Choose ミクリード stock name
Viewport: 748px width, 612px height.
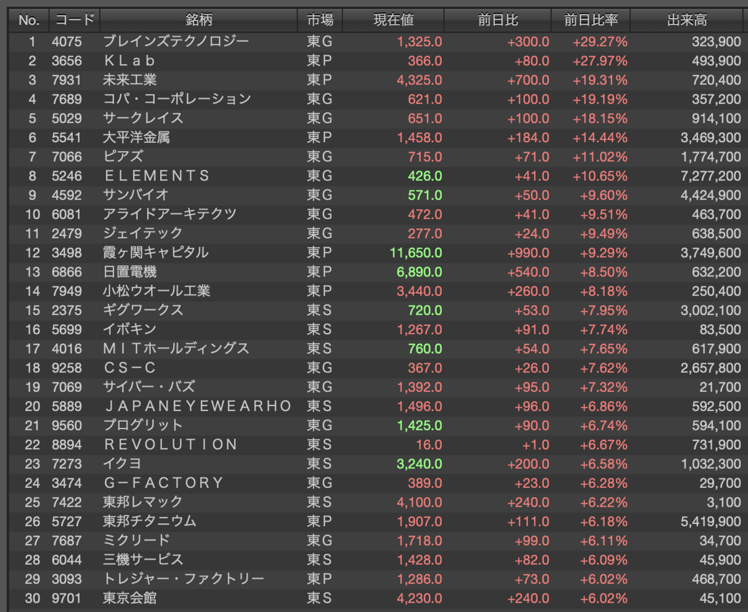(x=136, y=540)
